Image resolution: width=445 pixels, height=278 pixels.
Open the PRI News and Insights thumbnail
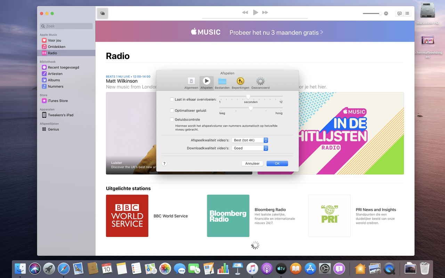point(329,216)
